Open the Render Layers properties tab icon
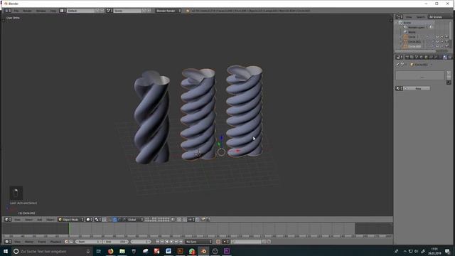Screen dimensions: 455x256 pyautogui.click(x=412, y=57)
